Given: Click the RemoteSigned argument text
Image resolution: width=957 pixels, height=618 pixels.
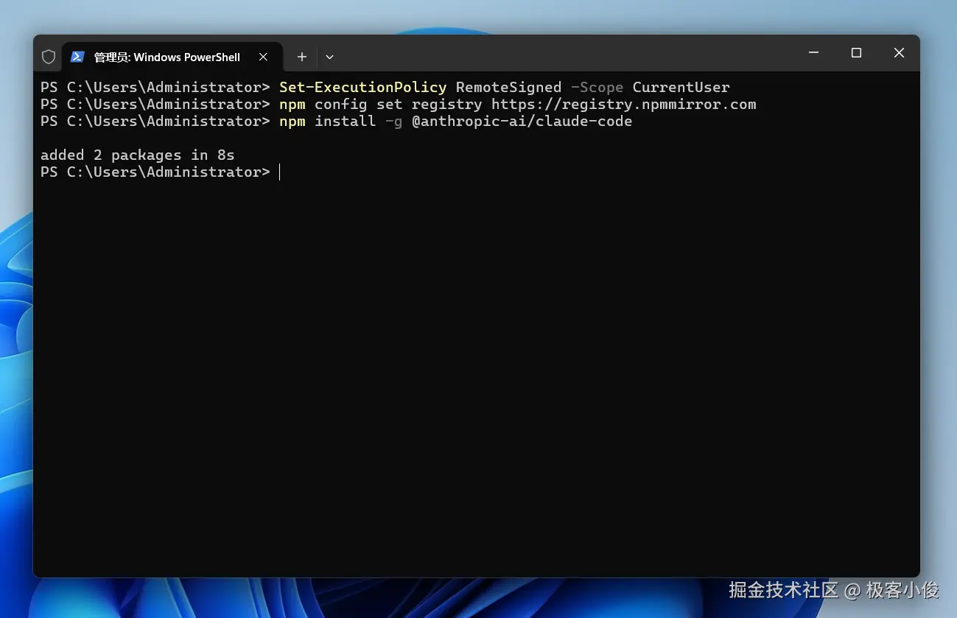Looking at the screenshot, I should pyautogui.click(x=508, y=87).
